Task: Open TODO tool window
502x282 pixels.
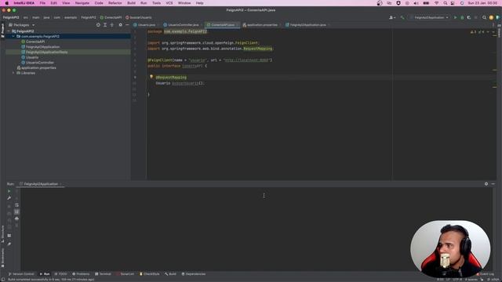Action: pyautogui.click(x=61, y=274)
